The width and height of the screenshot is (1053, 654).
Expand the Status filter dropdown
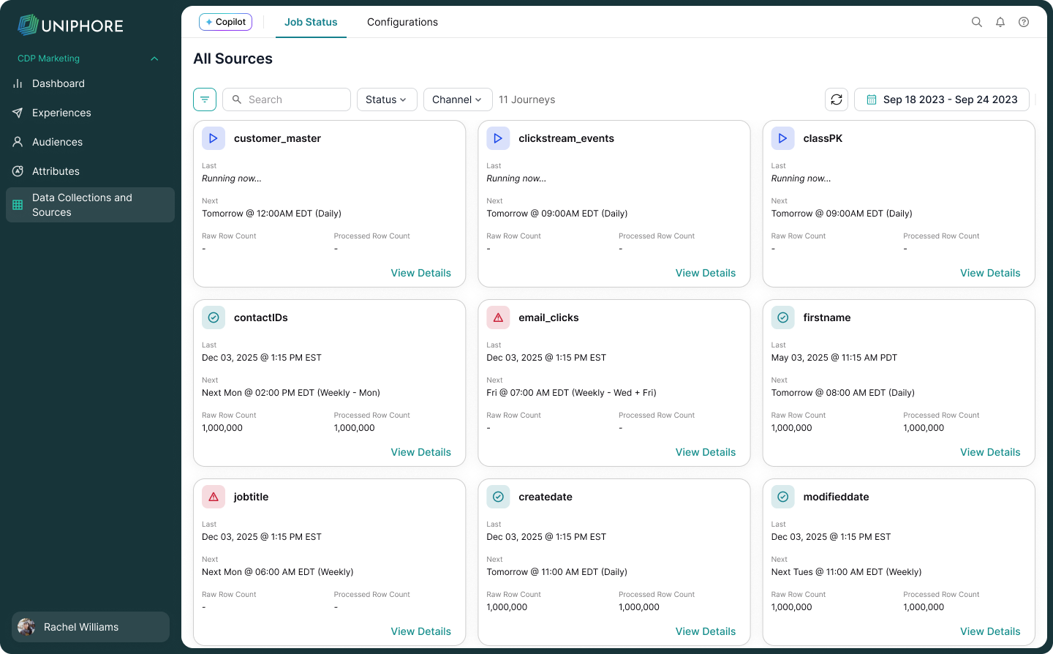pos(386,99)
